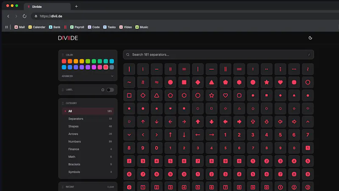339x191 pixels.
Task: Filter by Brackets category
Action: tap(88, 164)
